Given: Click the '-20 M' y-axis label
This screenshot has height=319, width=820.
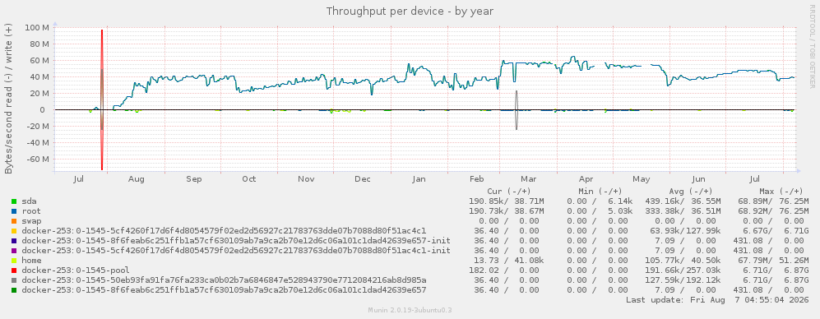Looking at the screenshot, I should tap(37, 126).
